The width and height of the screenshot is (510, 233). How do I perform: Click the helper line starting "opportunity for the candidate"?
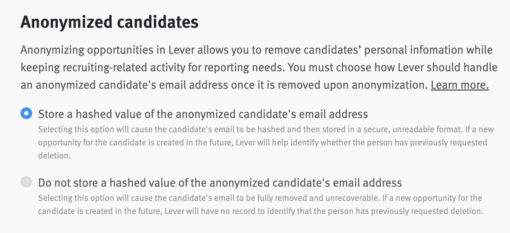(x=262, y=142)
